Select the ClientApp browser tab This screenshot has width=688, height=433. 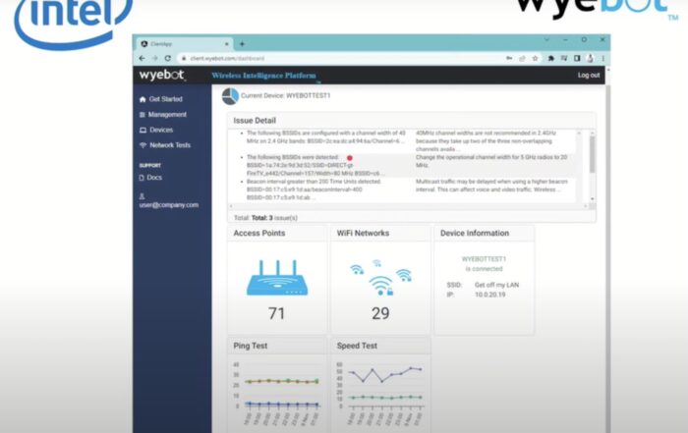point(185,44)
